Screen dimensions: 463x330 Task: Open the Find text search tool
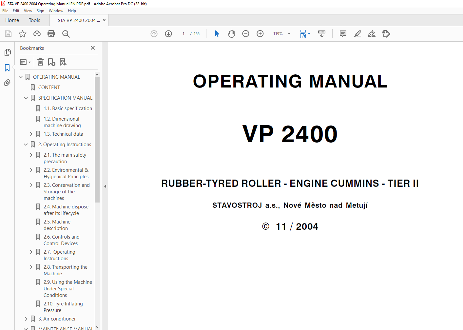click(x=66, y=34)
